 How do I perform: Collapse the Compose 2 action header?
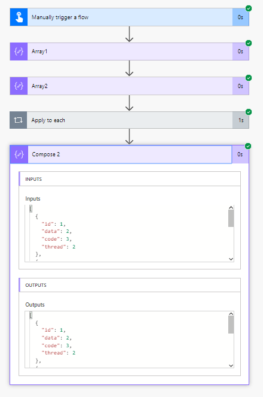tap(130, 154)
